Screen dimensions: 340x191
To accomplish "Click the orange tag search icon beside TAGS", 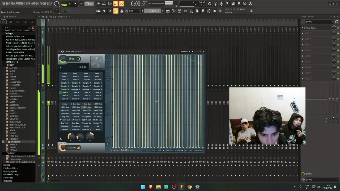I will pos(33,28).
